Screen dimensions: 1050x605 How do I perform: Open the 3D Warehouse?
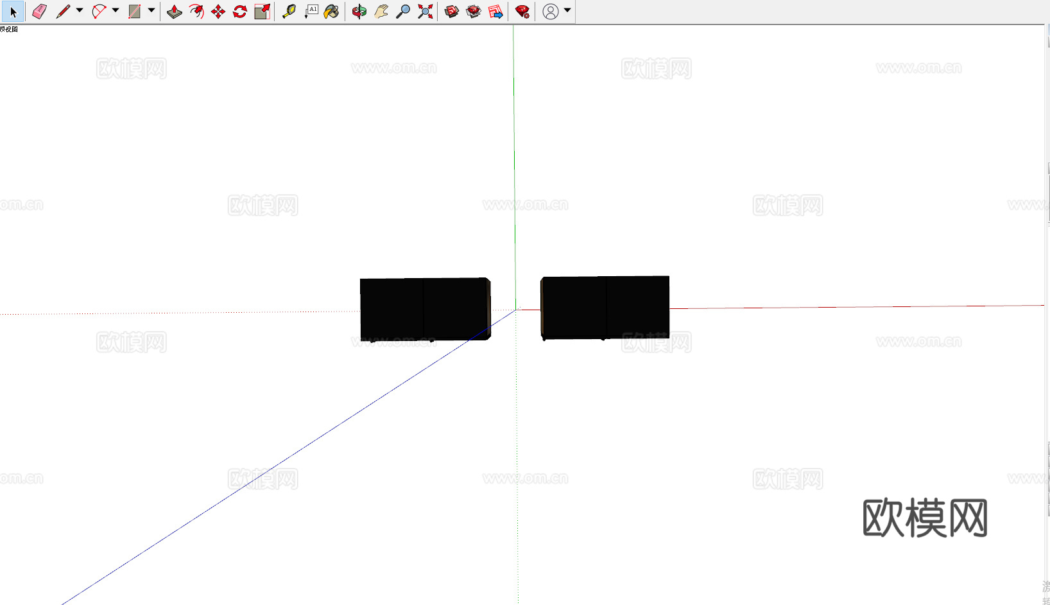[452, 12]
